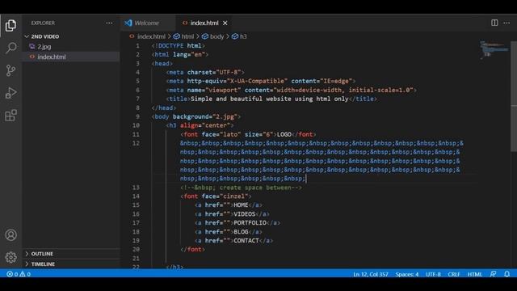Screen dimensions: 517x291
Task: Change indentation via Spaces: 4
Action: pos(407,274)
